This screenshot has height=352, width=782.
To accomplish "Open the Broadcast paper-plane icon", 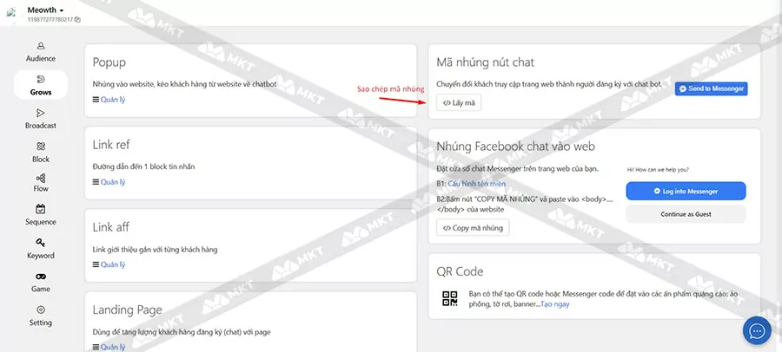I will pos(41,113).
